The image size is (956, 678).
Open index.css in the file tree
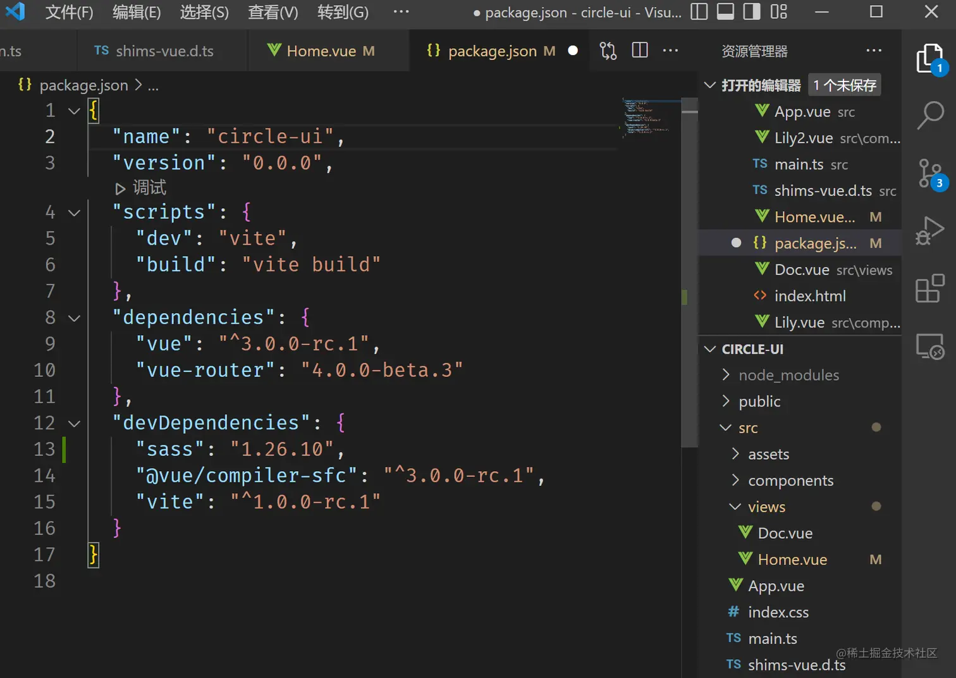[x=778, y=612]
